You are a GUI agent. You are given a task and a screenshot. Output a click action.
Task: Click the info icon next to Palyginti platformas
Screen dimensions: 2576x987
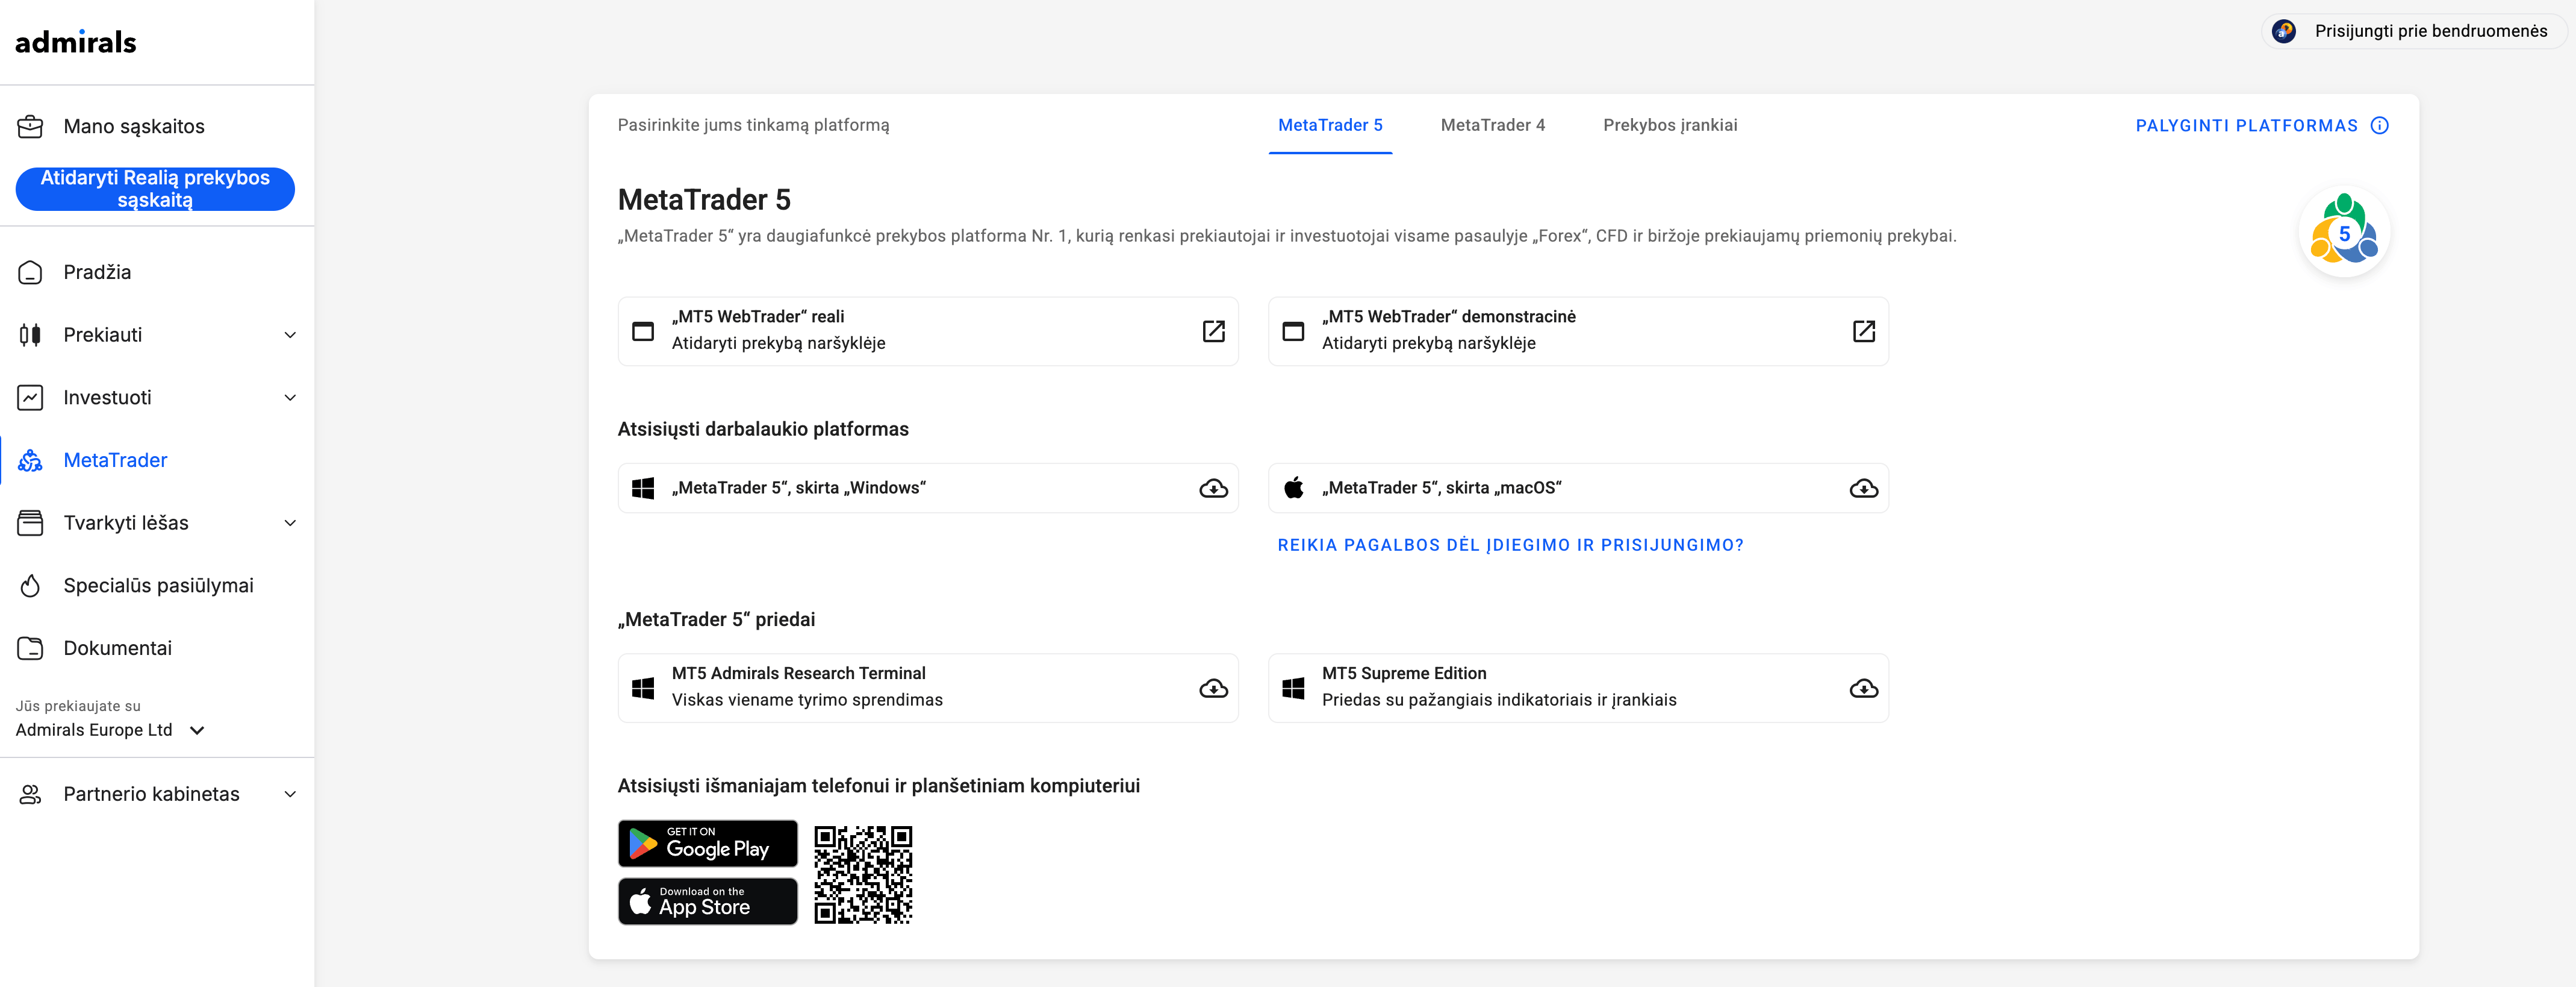tap(2380, 125)
